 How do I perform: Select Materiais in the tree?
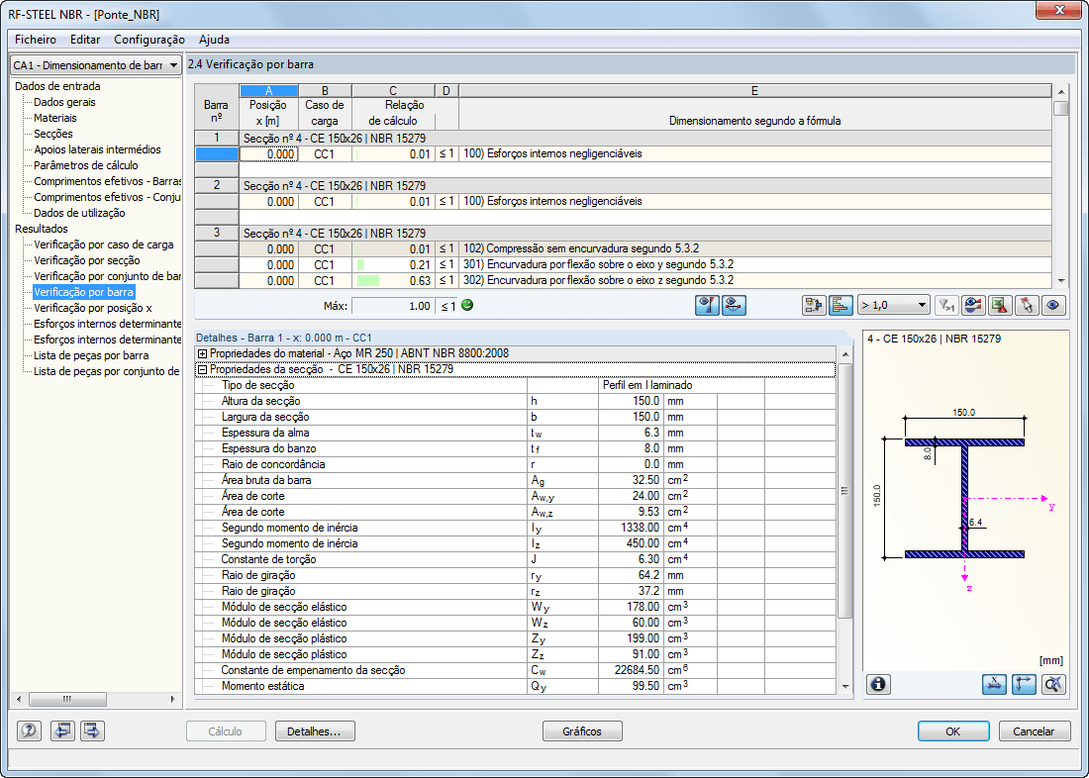pyautogui.click(x=54, y=118)
